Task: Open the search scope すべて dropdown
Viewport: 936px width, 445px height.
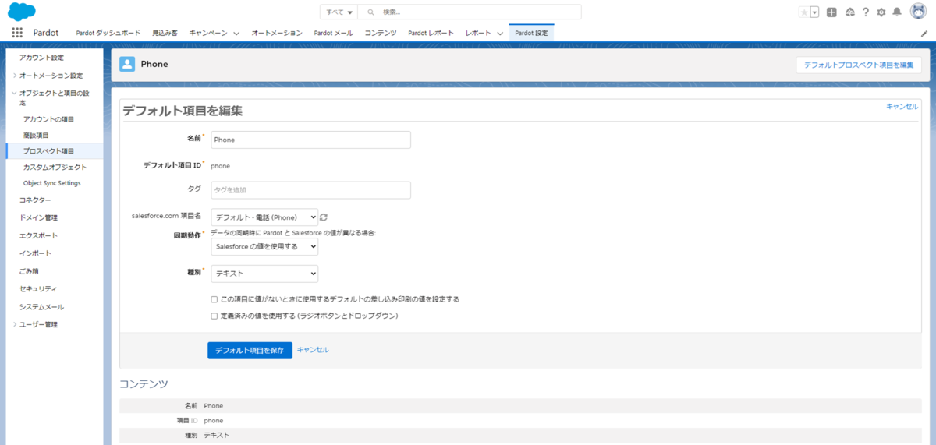Action: tap(339, 12)
